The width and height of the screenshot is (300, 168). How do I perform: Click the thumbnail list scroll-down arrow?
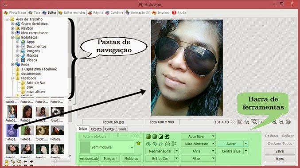(70, 156)
